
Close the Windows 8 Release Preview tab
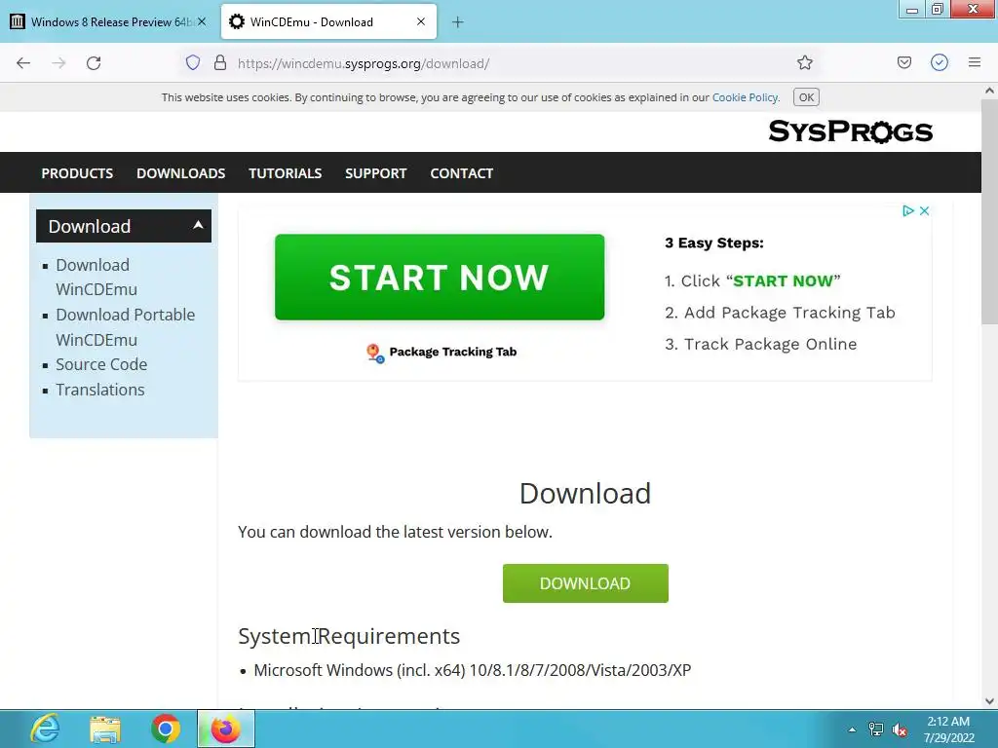201,21
